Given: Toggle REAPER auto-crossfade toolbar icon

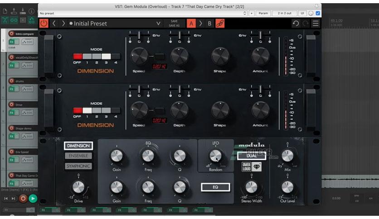Looking at the screenshot, I should [5, 20].
